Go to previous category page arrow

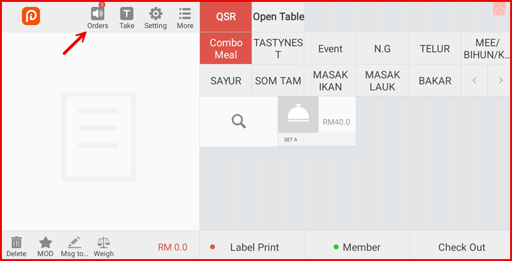pyautogui.click(x=474, y=80)
